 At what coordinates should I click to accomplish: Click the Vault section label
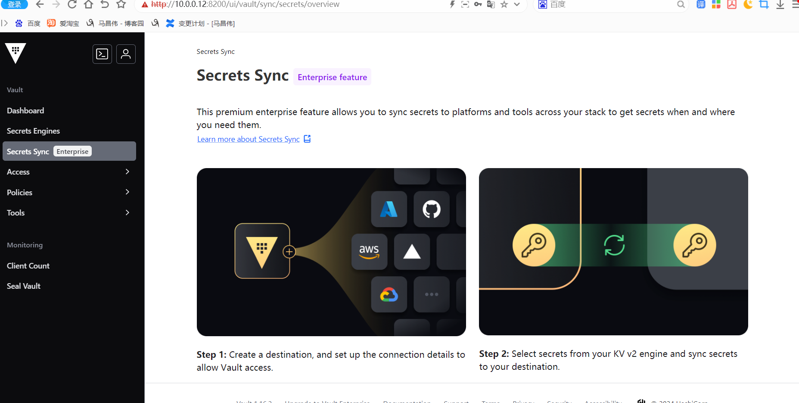pos(15,90)
